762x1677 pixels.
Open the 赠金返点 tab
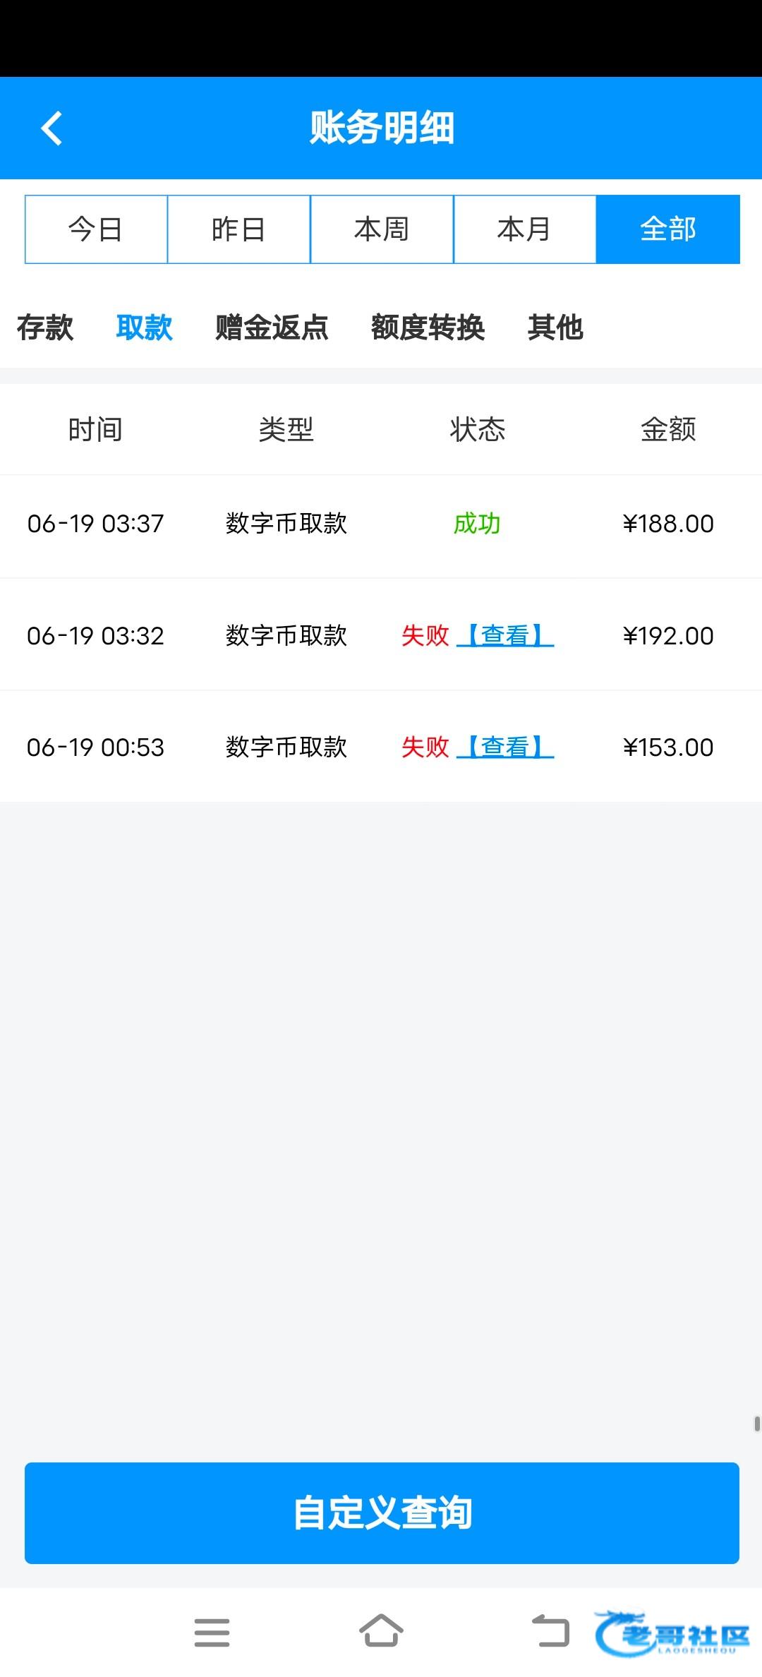point(272,327)
